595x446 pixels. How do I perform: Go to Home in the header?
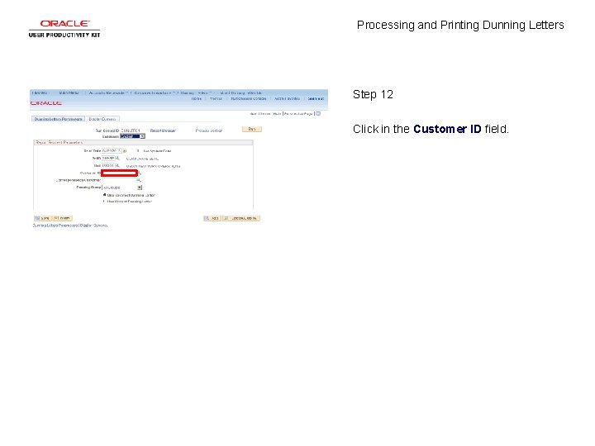197,98
